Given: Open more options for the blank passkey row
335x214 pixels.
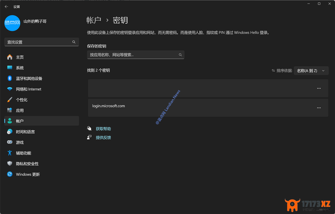Looking at the screenshot, I should [x=319, y=88].
